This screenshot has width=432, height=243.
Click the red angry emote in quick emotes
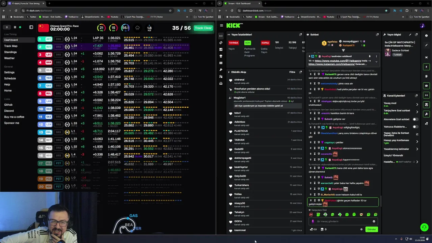click(x=311, y=214)
